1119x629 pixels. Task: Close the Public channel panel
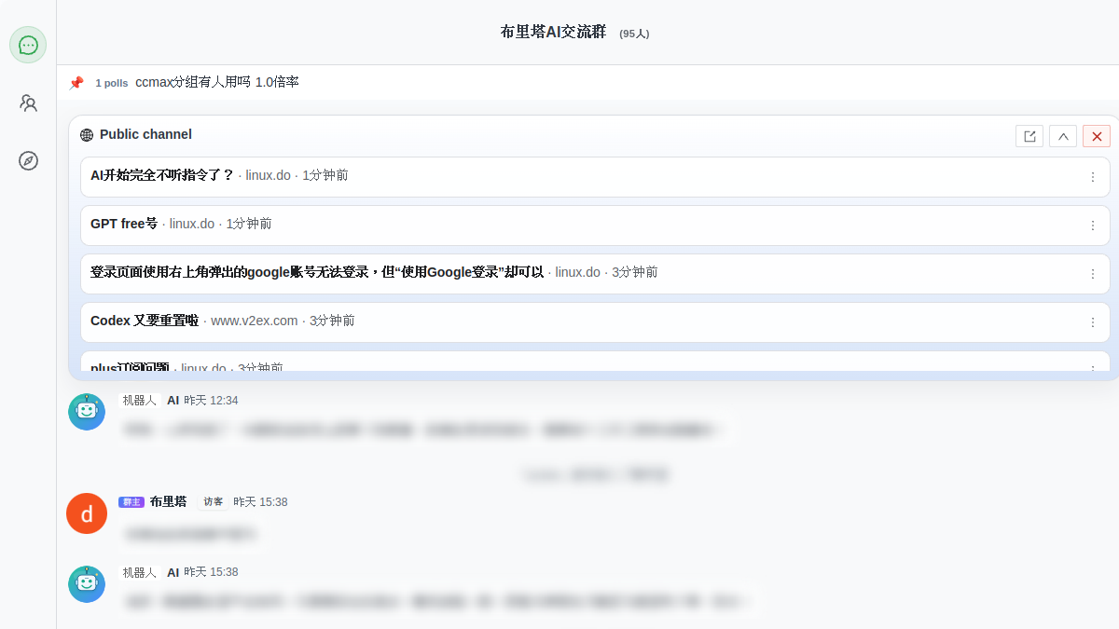1097,136
